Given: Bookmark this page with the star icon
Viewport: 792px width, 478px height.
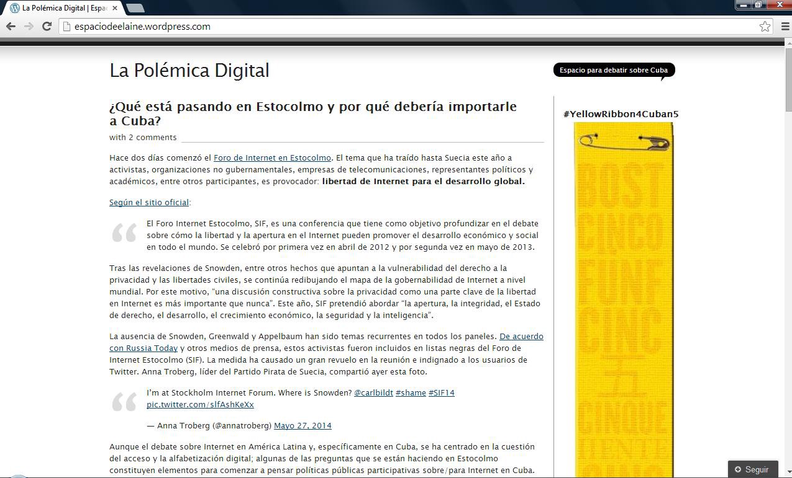Looking at the screenshot, I should 765,26.
